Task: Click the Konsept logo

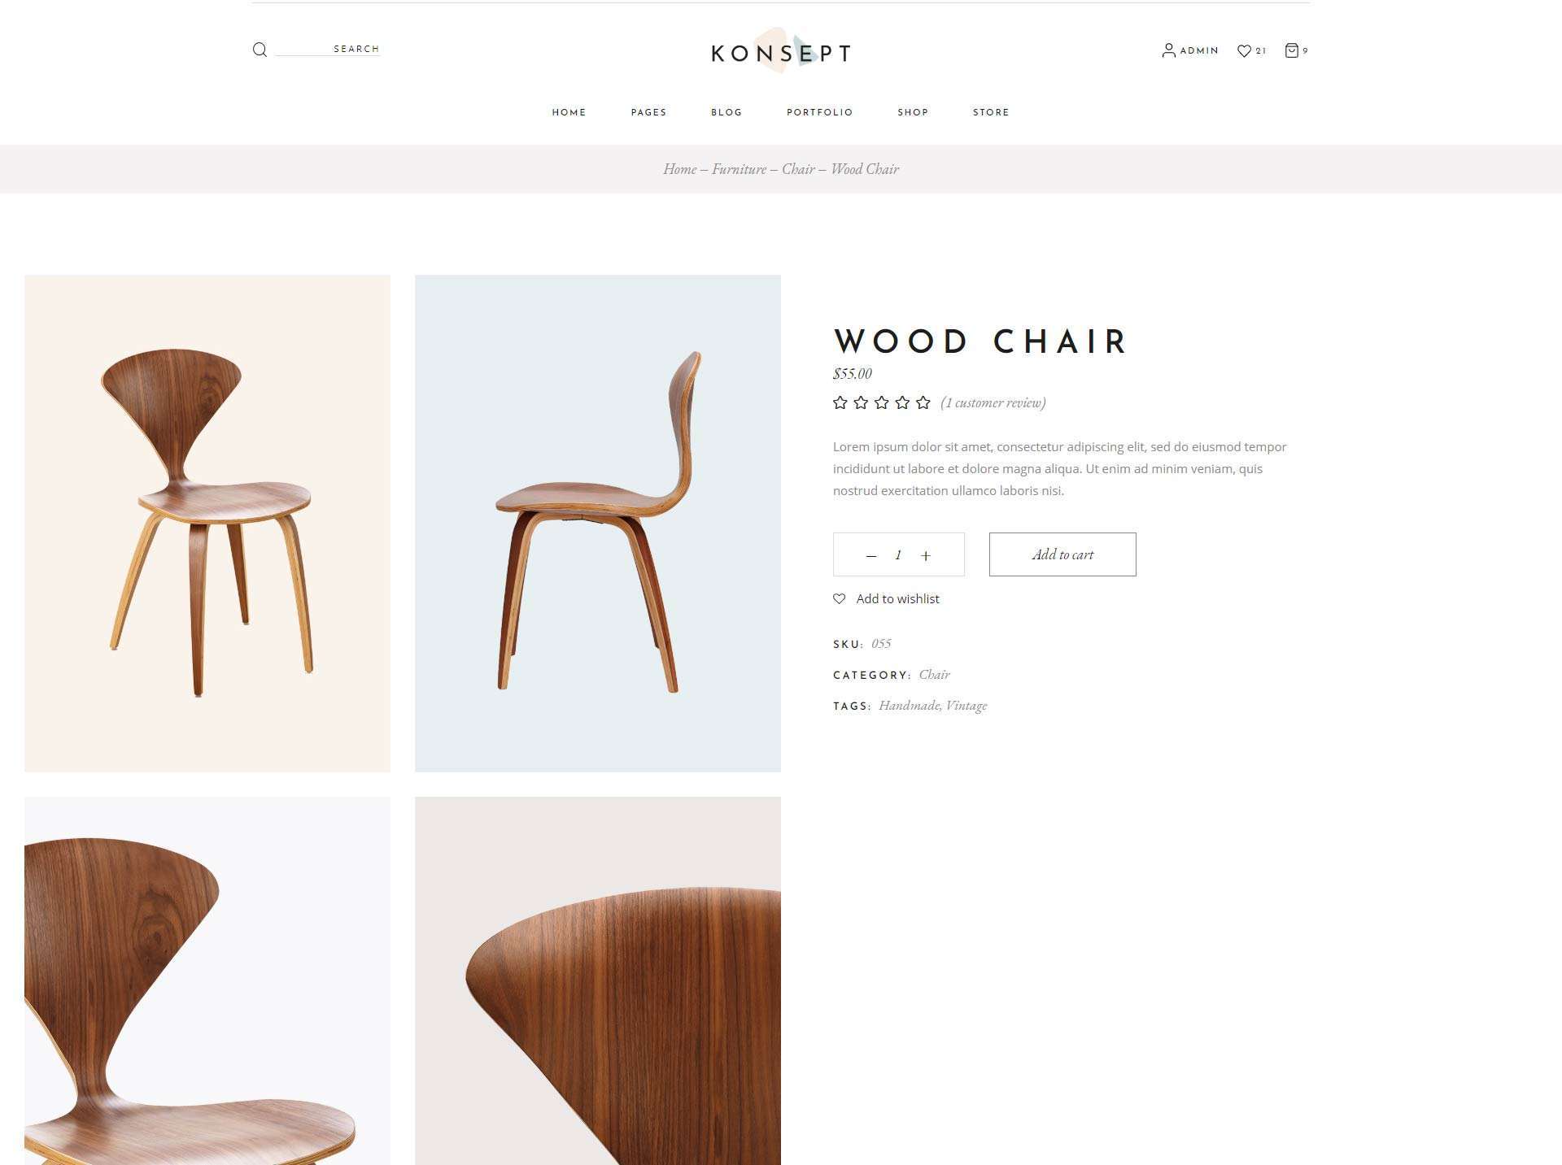Action: tap(781, 52)
